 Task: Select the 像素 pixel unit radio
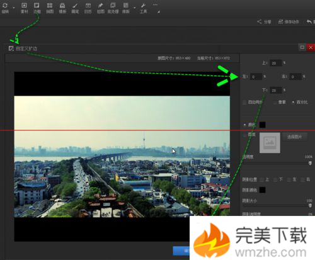click(x=275, y=102)
